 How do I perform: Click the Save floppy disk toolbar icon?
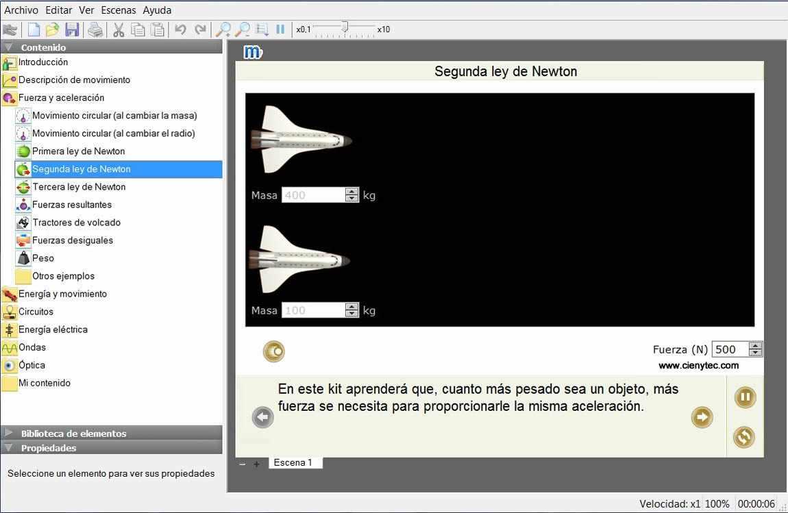click(x=72, y=29)
